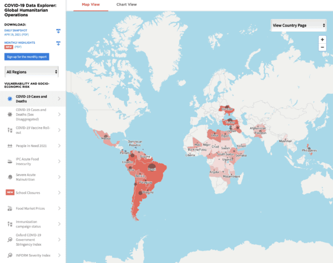The width and height of the screenshot is (333, 263).
Task: Open the Daily Snapshot Apr 19, 2021 link
Action: 21,33
